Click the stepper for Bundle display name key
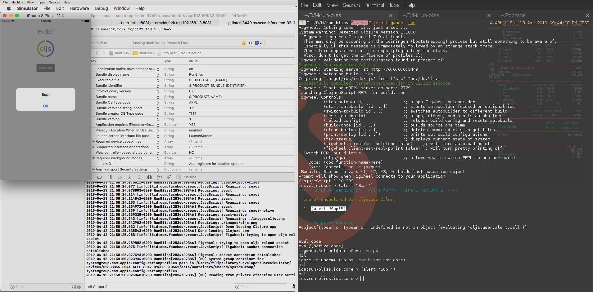Image resolution: width=593 pixels, height=292 pixels. click(x=158, y=75)
